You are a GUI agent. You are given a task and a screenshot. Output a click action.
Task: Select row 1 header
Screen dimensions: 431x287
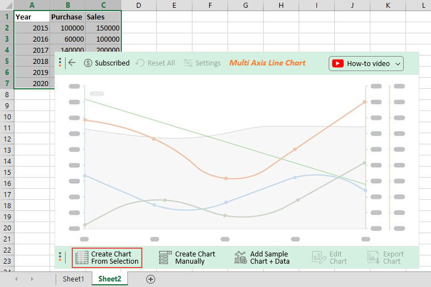click(7, 17)
